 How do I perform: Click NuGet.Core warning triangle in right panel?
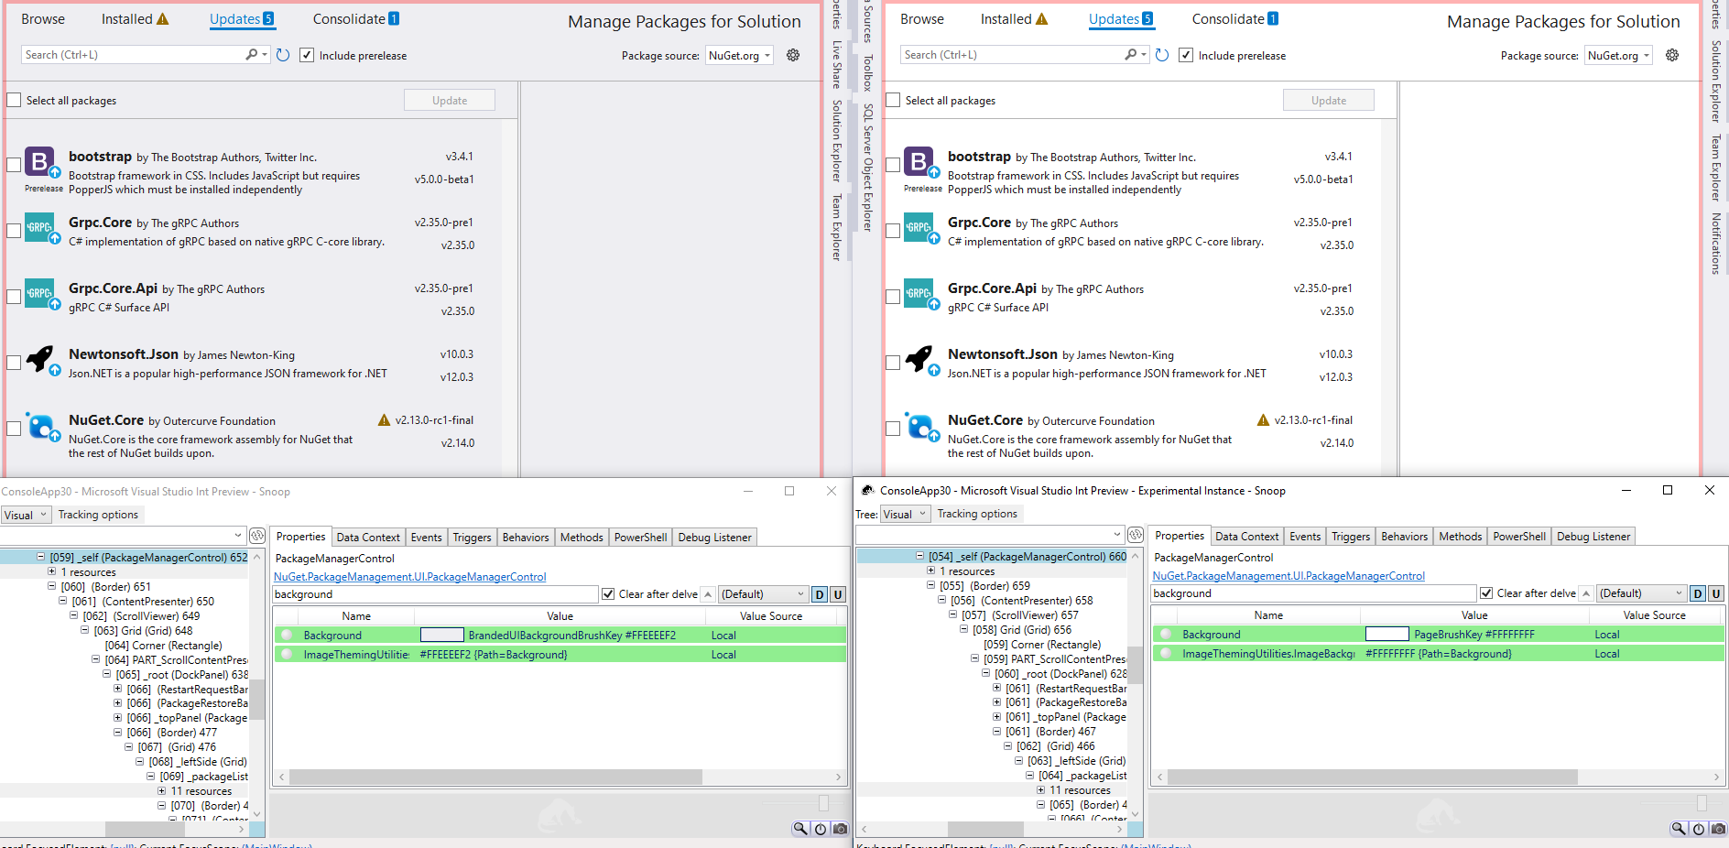coord(1263,420)
